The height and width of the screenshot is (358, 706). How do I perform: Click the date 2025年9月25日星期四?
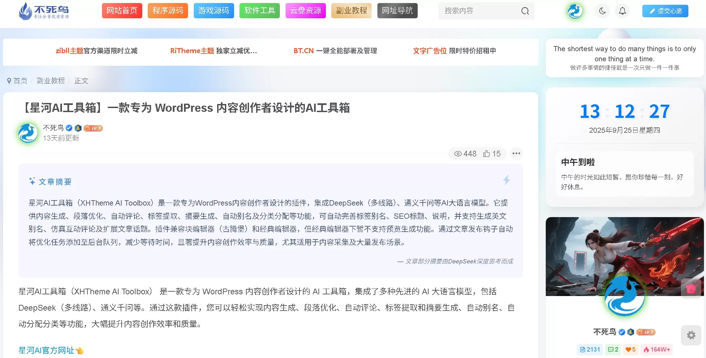coord(625,130)
